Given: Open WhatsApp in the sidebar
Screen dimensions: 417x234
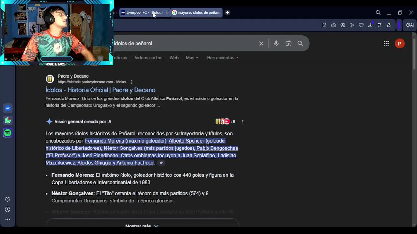Looking at the screenshot, I should point(8,121).
